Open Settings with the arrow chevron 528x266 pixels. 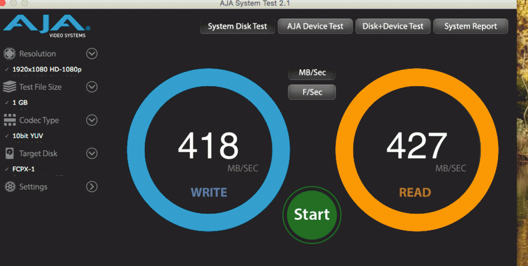(x=92, y=187)
